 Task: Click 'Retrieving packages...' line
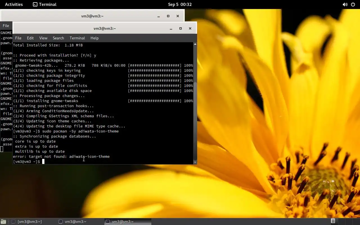coord(41,60)
